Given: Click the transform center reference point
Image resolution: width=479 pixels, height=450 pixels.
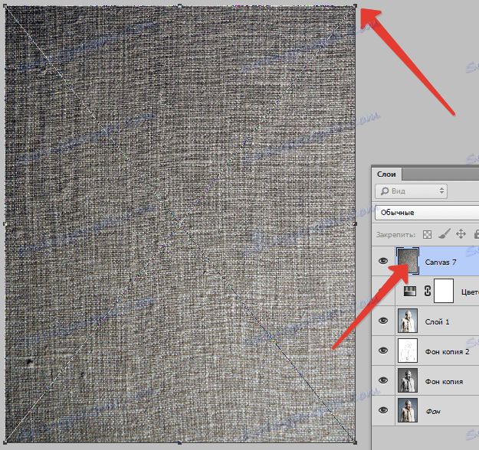Looking at the screenshot, I should (x=180, y=224).
